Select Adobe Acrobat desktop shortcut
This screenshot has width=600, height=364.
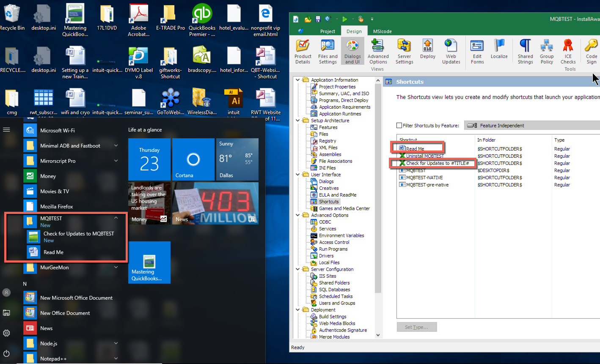click(139, 20)
